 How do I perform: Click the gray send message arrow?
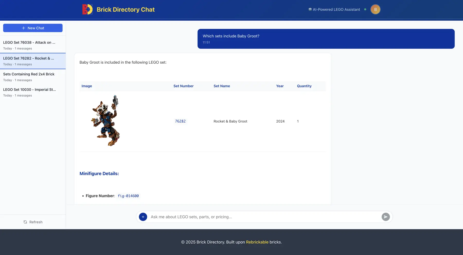[x=386, y=217]
